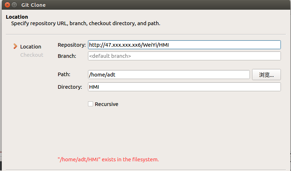Viewport: 291px width, 171px height.
Task: Click the red filesystem exists error message
Action: (108, 160)
